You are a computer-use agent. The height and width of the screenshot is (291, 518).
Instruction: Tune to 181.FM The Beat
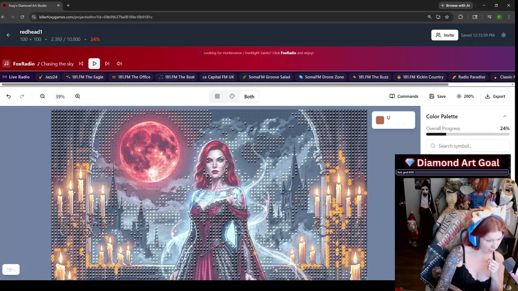(x=177, y=77)
